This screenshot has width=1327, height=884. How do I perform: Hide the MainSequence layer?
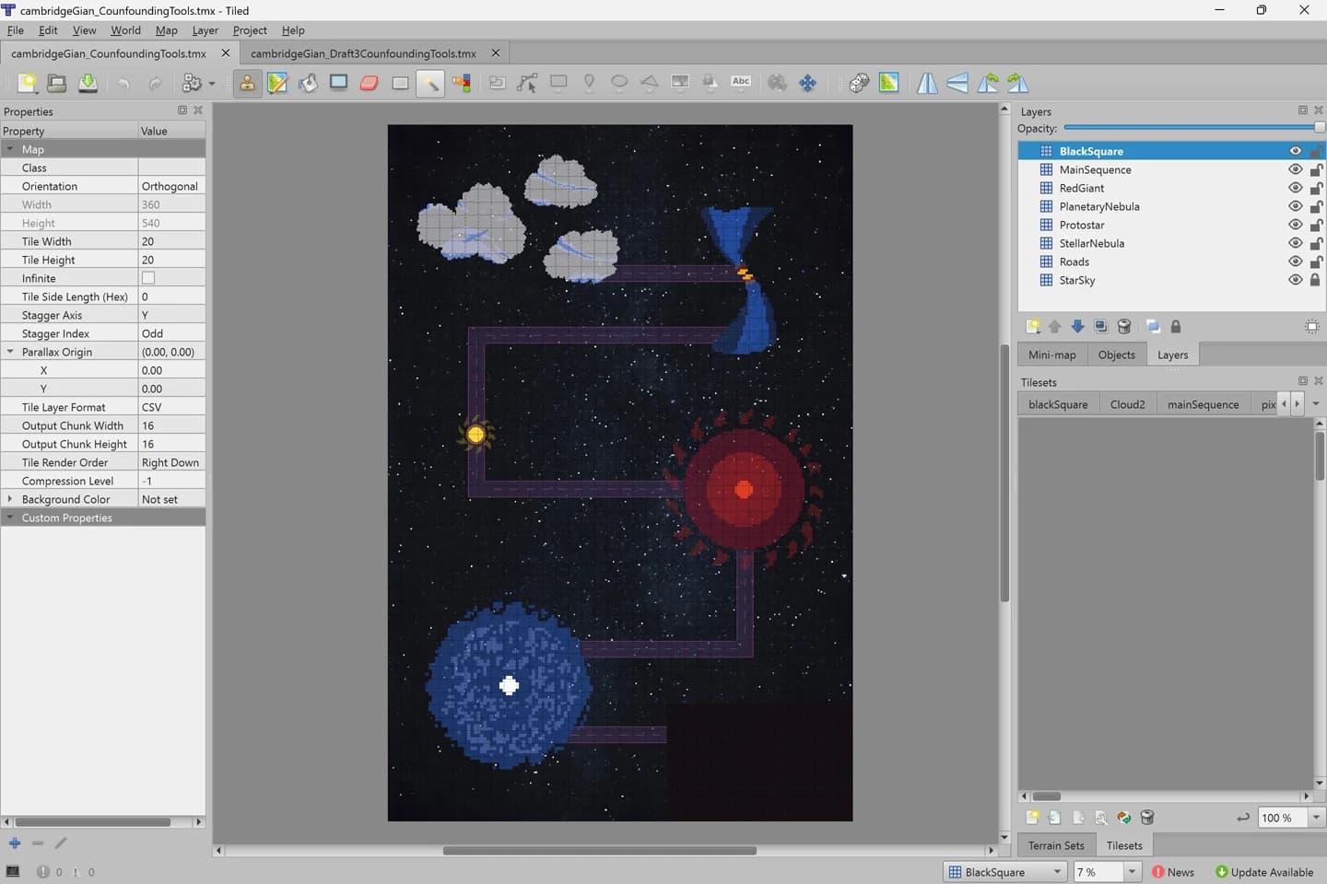(1295, 169)
